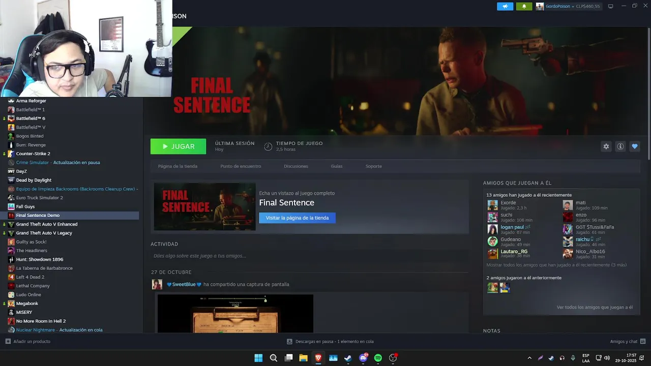Open the Guías tab
The height and width of the screenshot is (366, 651).
(337, 166)
